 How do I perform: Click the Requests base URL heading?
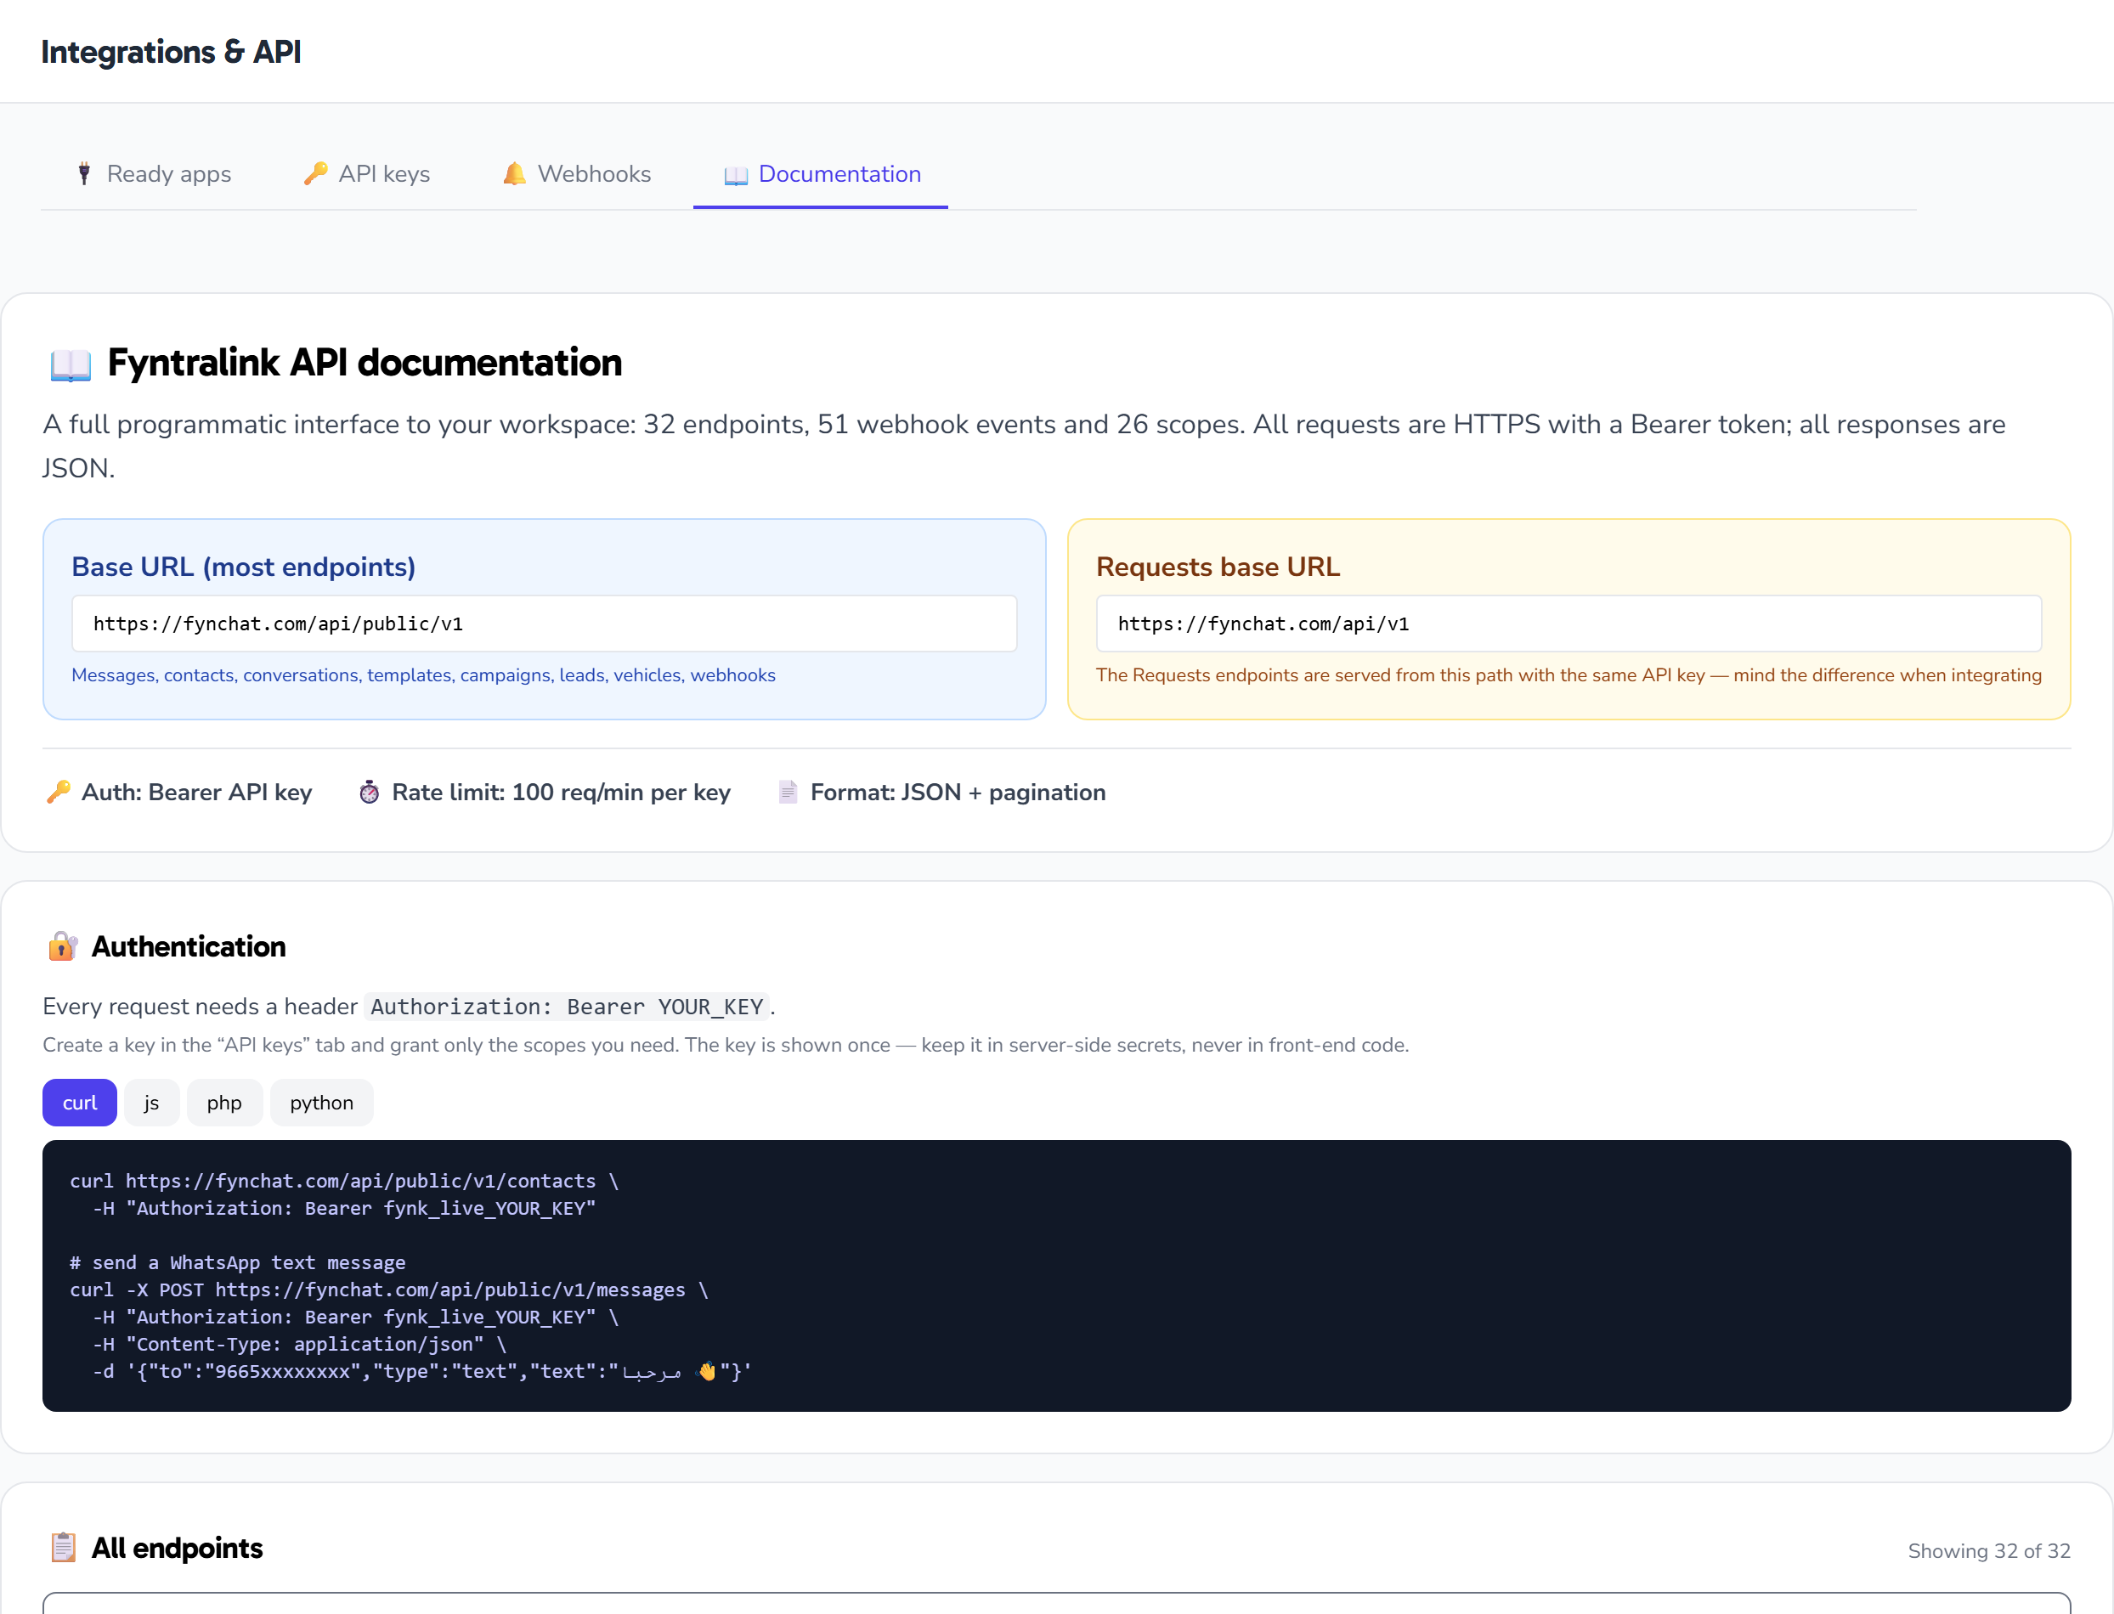[1218, 567]
